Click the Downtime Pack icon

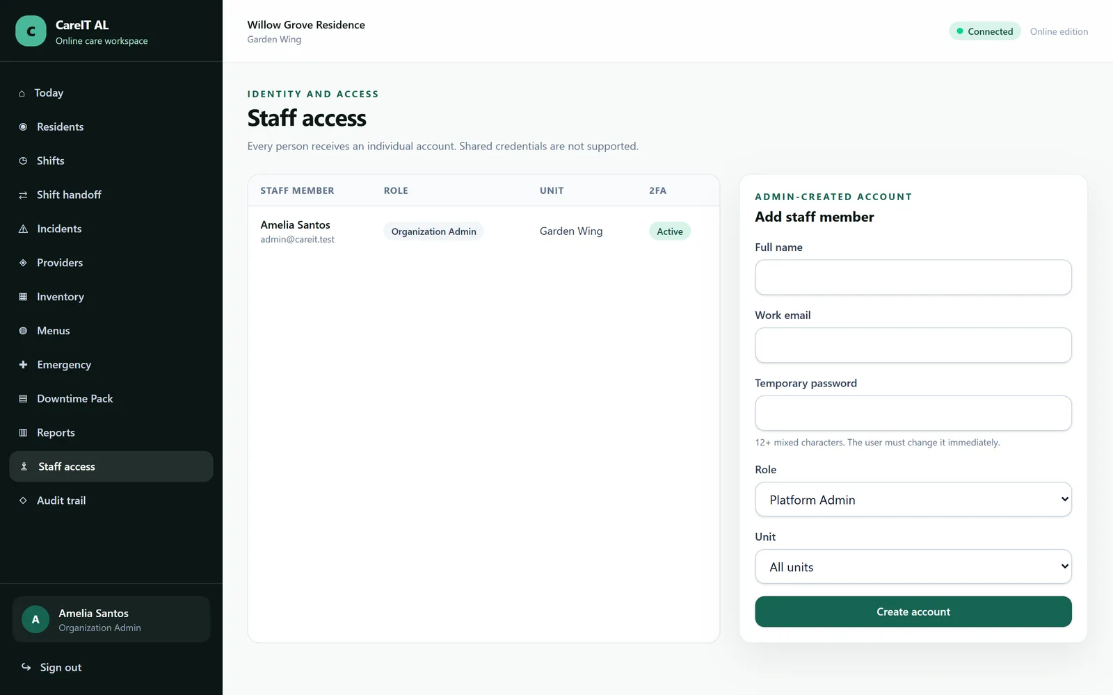(x=23, y=398)
